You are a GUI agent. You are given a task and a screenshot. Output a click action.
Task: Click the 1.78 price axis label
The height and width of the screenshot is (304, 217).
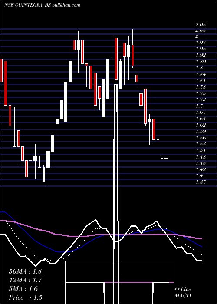coord(201,87)
